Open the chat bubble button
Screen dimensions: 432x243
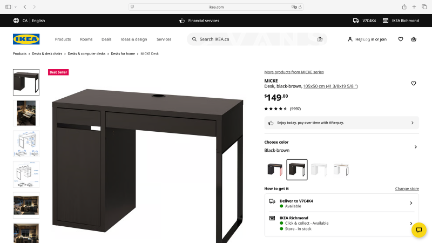coord(419,230)
